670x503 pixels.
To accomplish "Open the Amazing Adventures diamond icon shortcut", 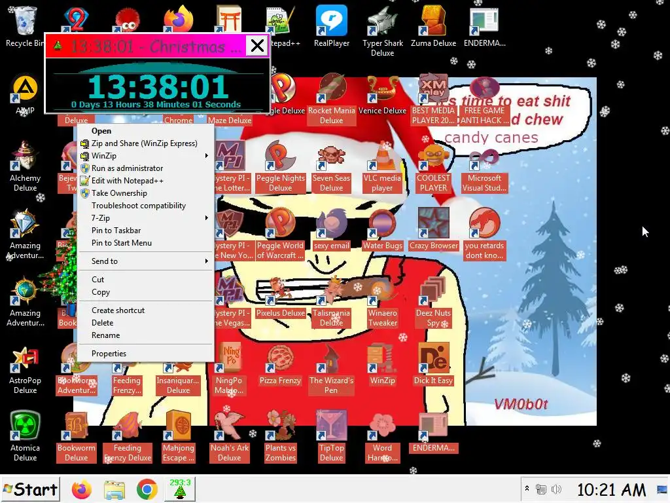I will [25, 234].
